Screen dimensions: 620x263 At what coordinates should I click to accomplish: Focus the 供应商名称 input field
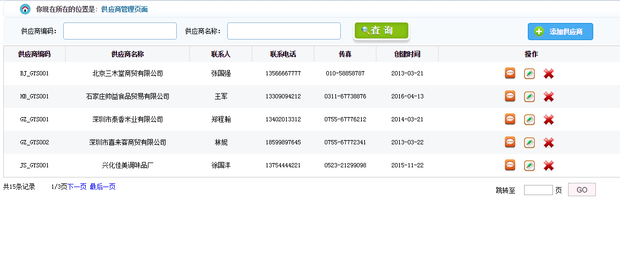(284, 31)
